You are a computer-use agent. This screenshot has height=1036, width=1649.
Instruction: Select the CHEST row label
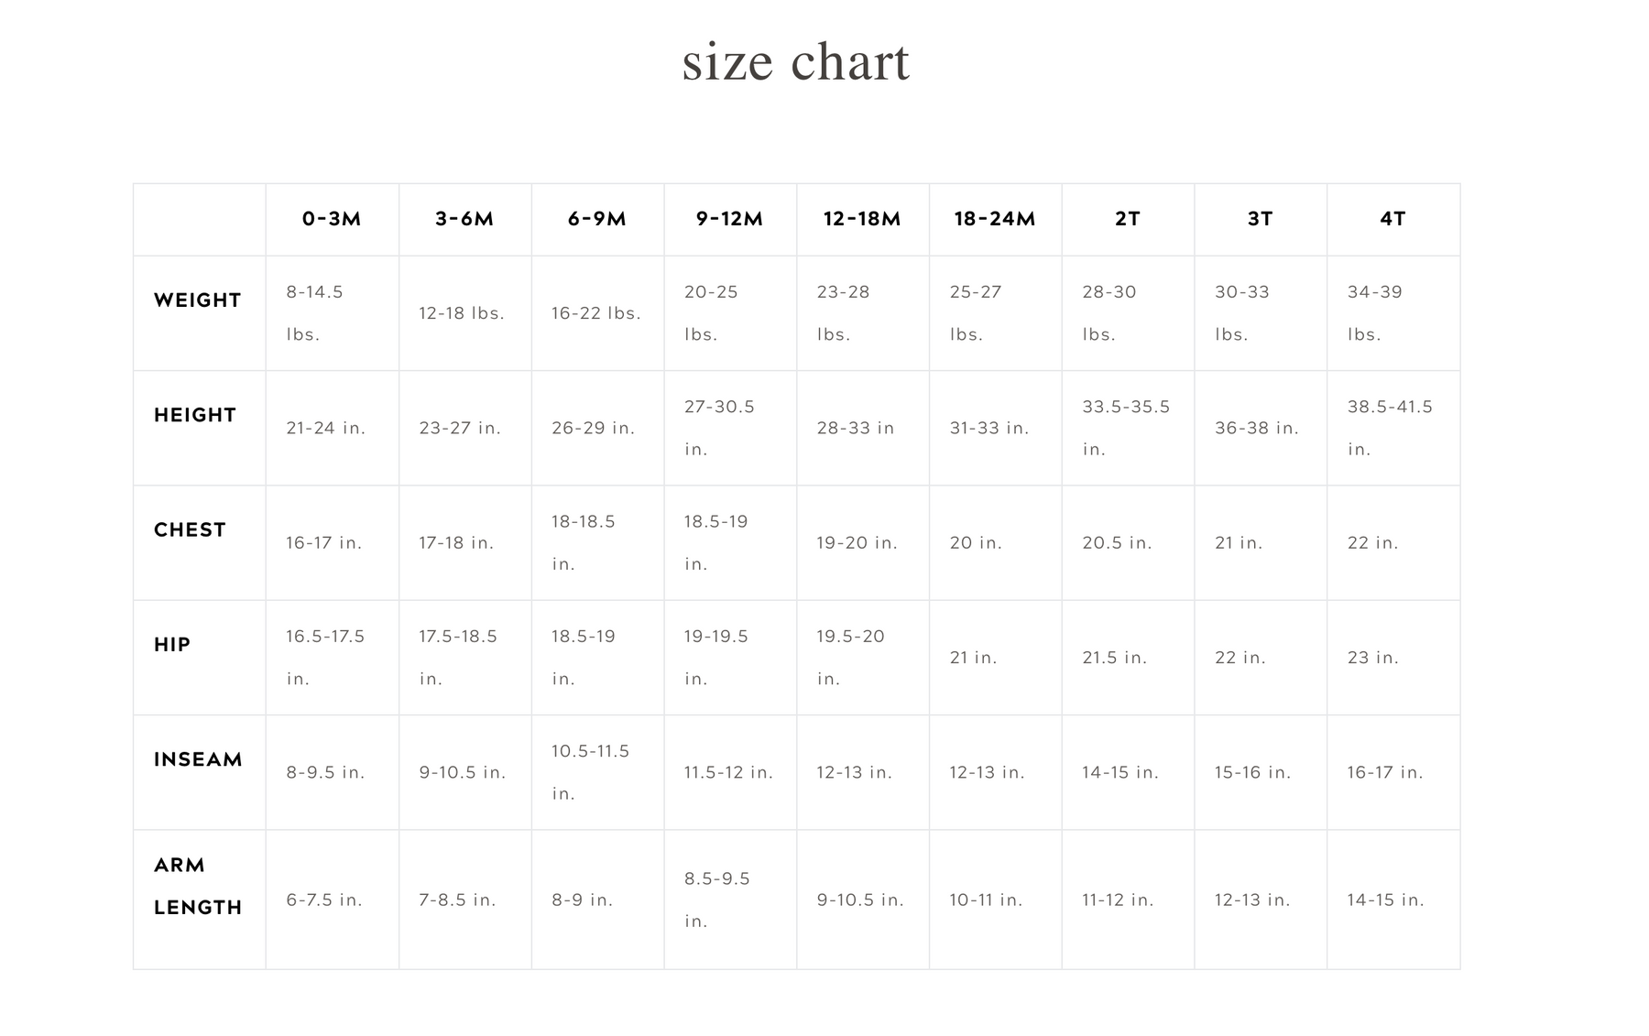click(x=190, y=530)
